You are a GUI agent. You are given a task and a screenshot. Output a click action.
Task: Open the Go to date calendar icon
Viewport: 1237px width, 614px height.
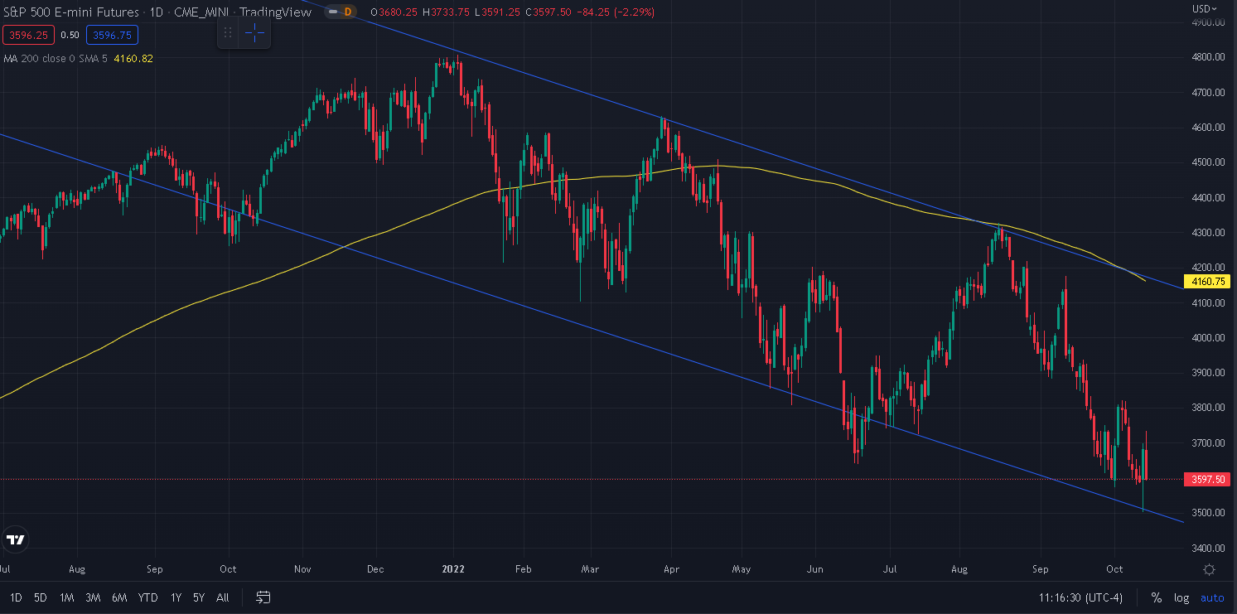click(263, 597)
